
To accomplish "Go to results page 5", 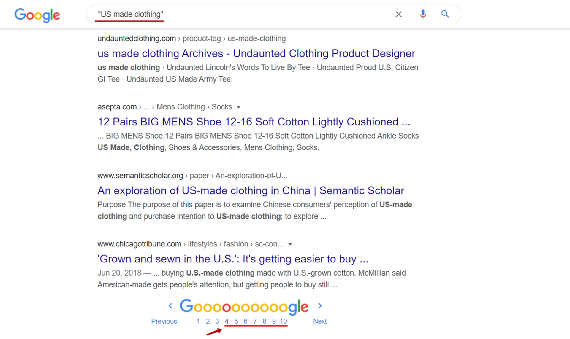I will pyautogui.click(x=236, y=321).
